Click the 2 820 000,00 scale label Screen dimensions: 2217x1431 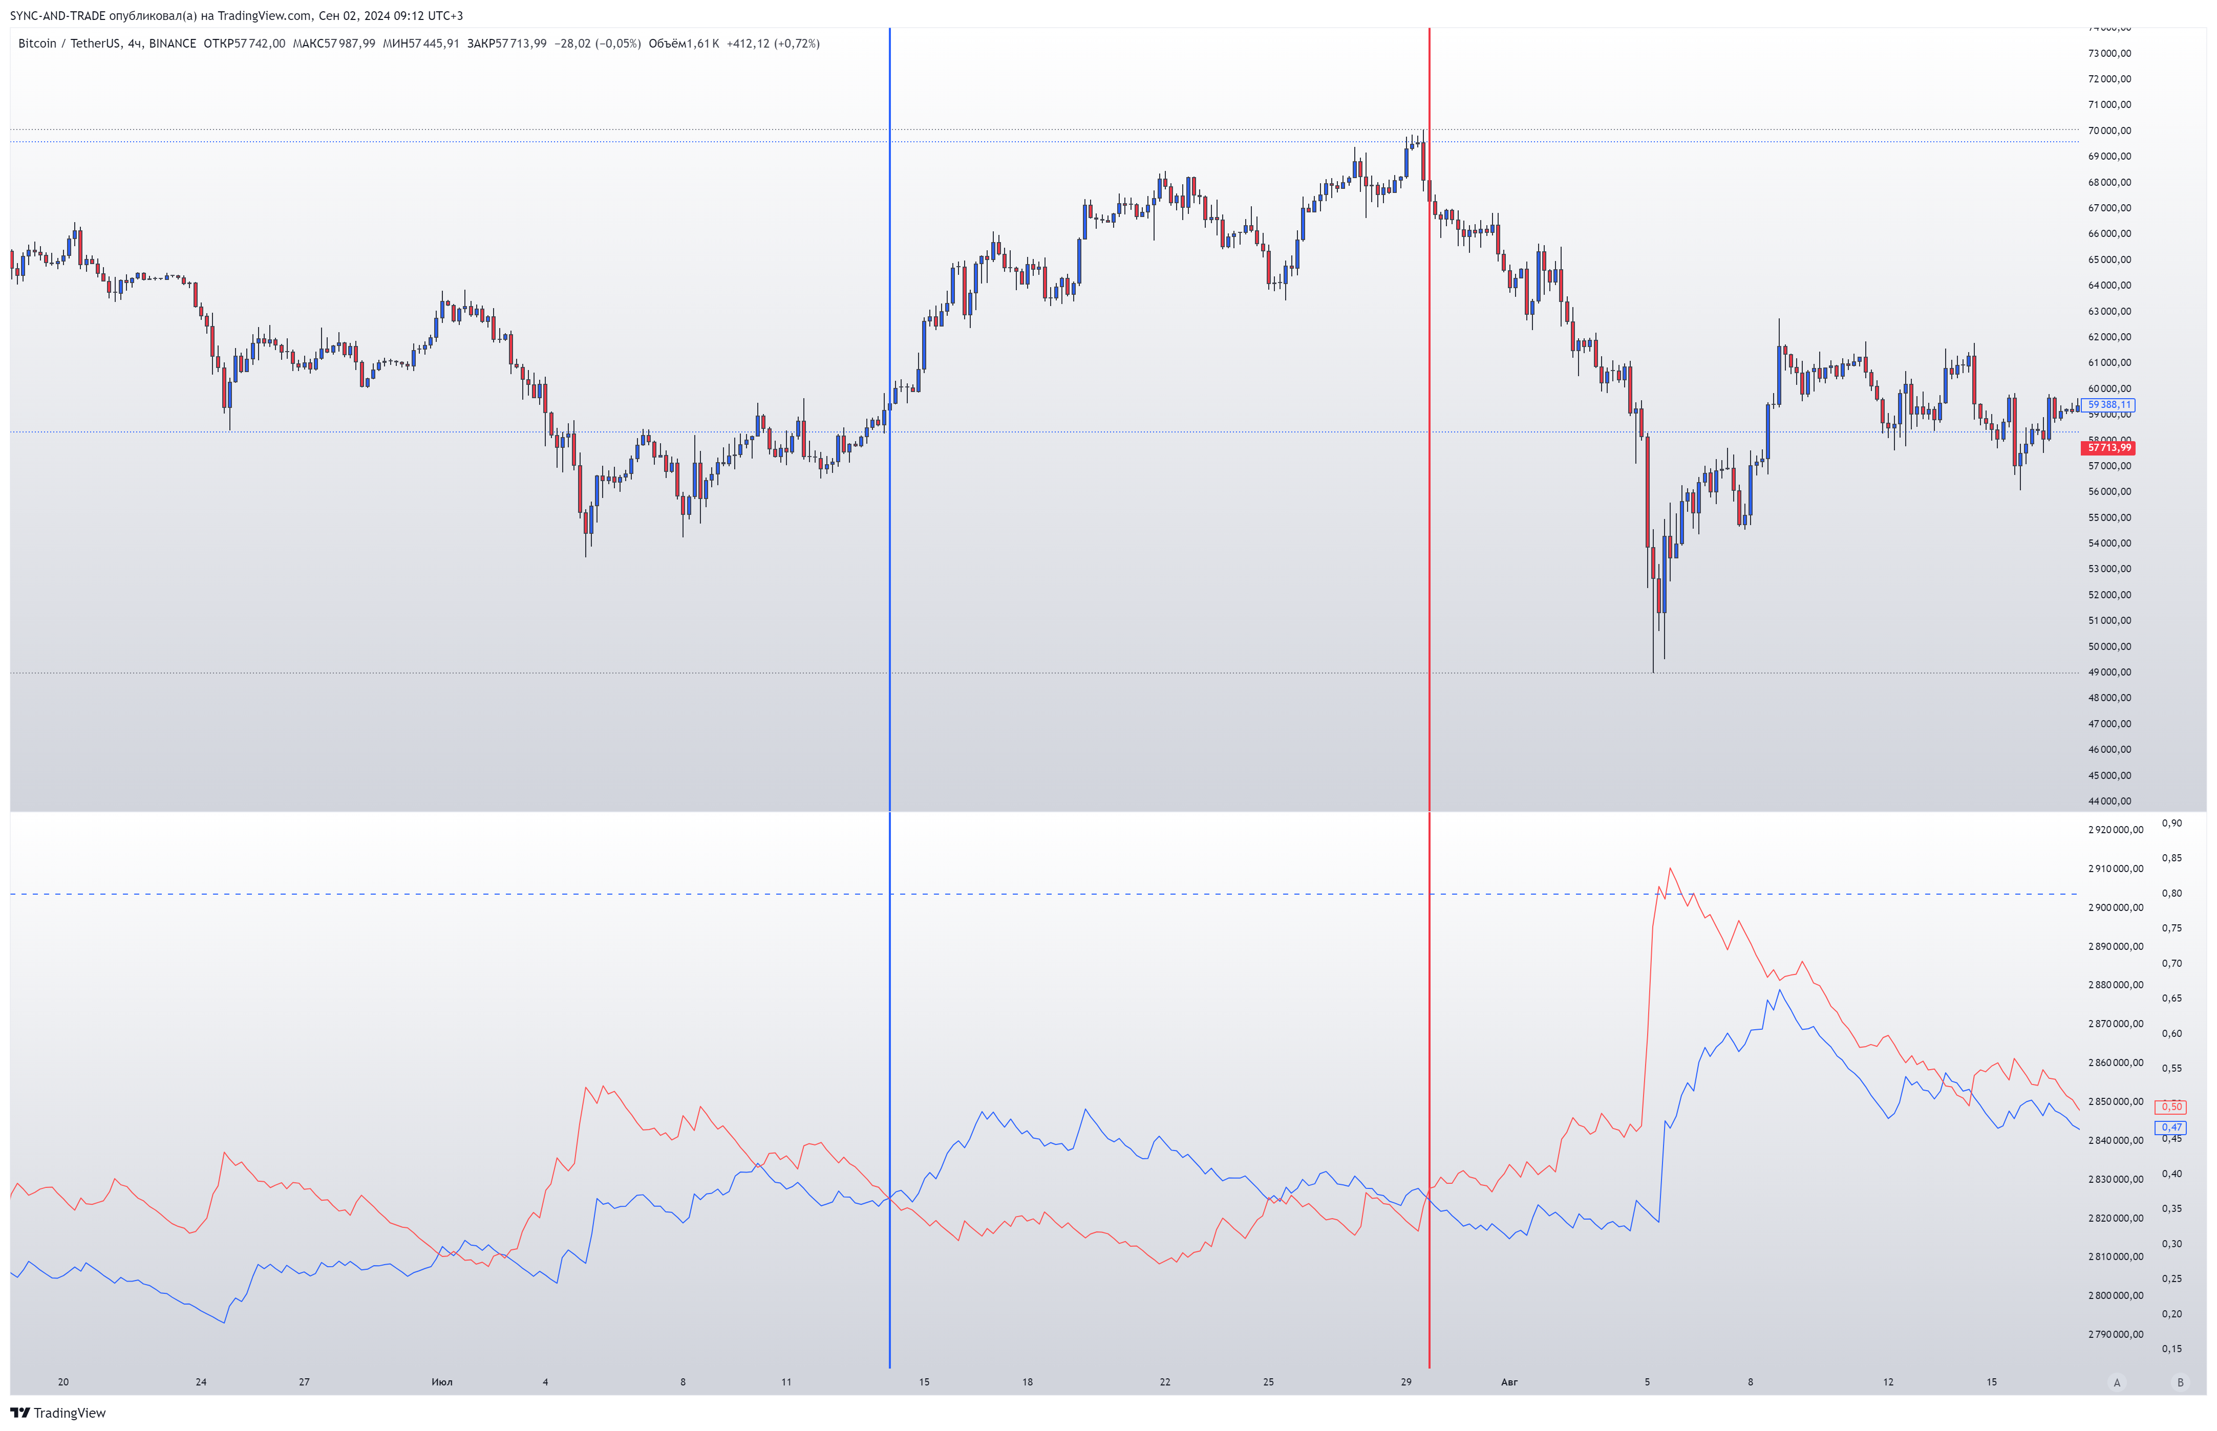[2116, 1218]
